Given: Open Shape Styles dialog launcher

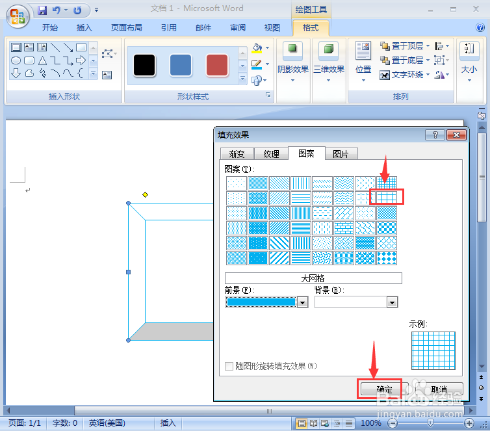Looking at the screenshot, I should tap(268, 95).
